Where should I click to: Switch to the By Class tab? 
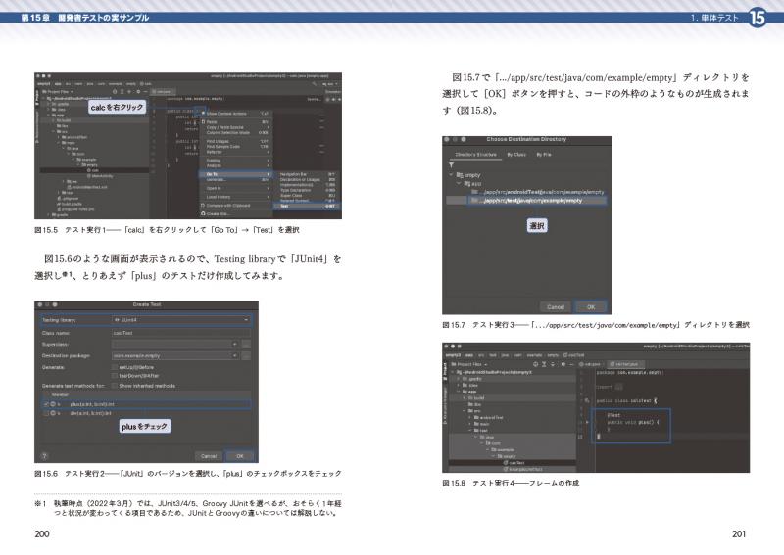(x=516, y=155)
